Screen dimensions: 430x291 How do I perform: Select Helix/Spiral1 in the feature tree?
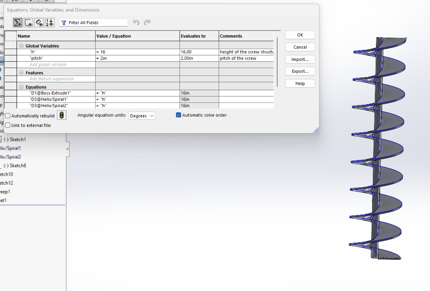point(10,148)
